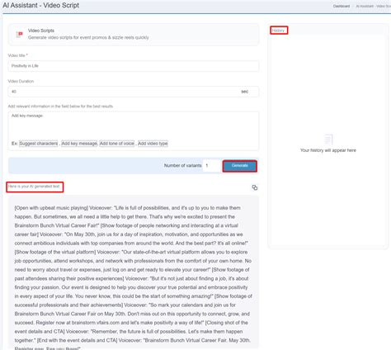Choose the Add video type chip
Viewport: 391px width, 350px height.
tap(153, 144)
